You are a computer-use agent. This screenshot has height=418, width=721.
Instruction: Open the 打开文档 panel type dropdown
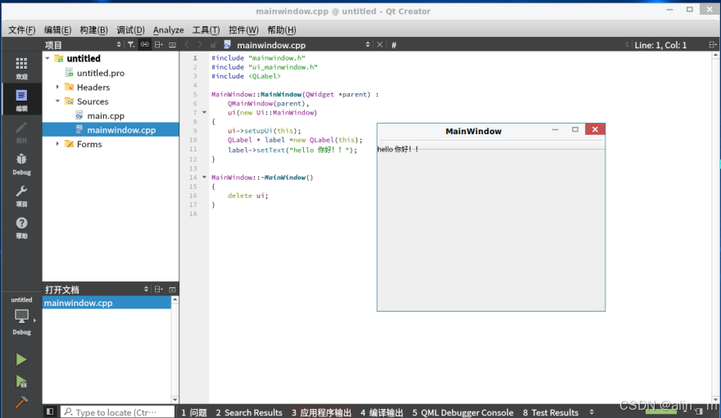coord(97,289)
